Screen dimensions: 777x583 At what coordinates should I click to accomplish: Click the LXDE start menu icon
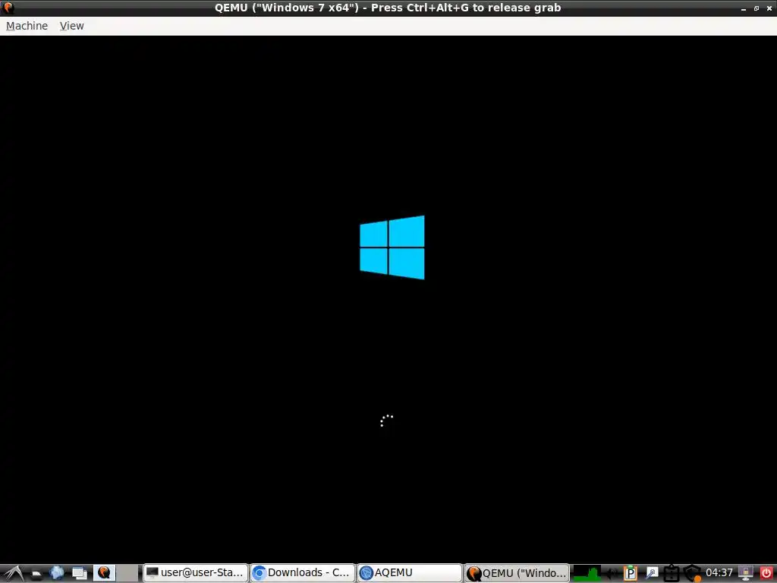coord(13,573)
